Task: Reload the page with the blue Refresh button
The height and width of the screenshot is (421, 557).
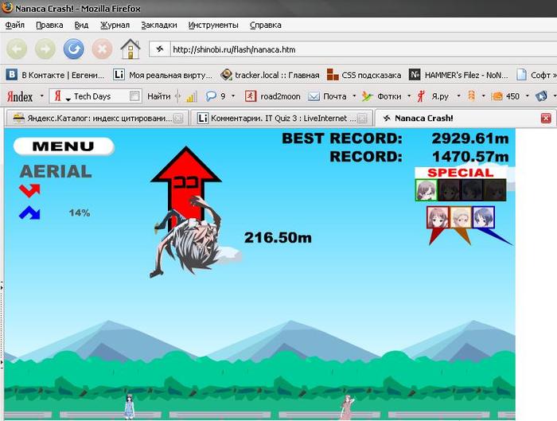Action: (73, 49)
